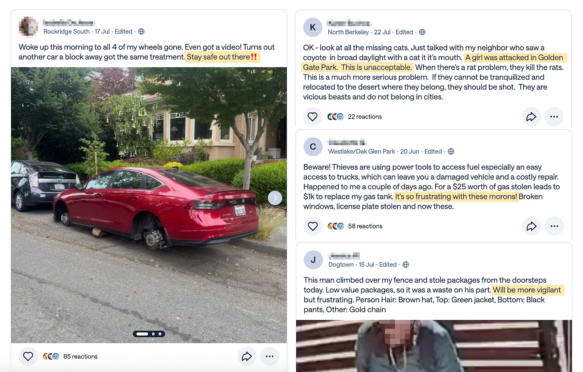
Task: View the 22 reactions list
Action: pyautogui.click(x=365, y=117)
